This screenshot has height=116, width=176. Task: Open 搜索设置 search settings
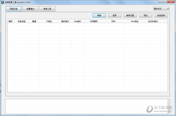130,15
